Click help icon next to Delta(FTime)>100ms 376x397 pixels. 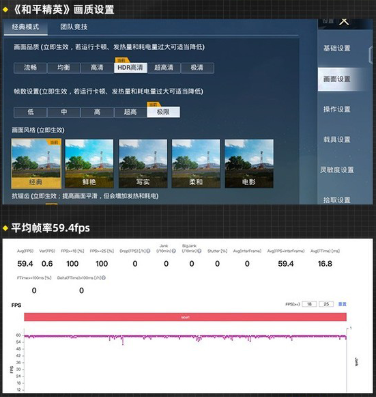(104, 277)
